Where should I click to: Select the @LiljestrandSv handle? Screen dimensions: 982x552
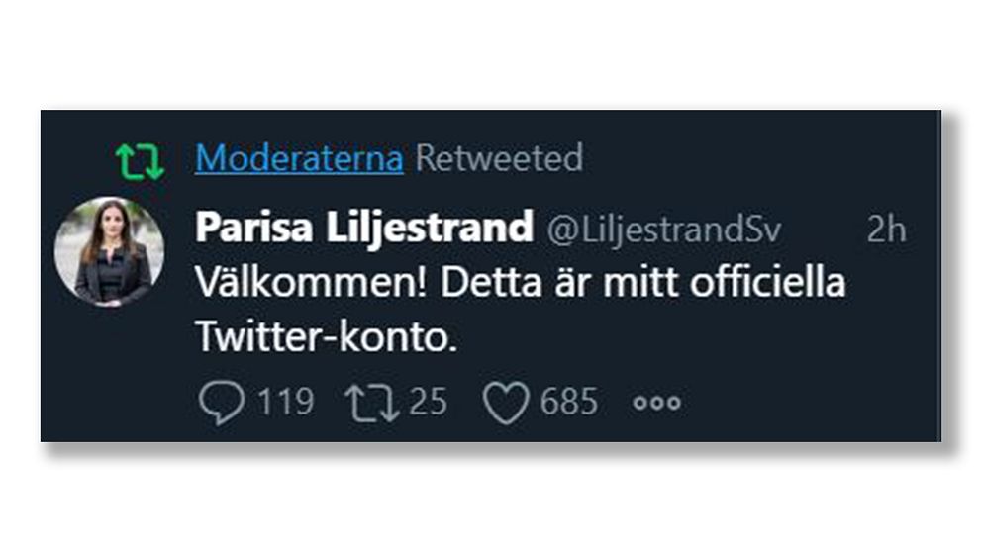click(x=664, y=230)
